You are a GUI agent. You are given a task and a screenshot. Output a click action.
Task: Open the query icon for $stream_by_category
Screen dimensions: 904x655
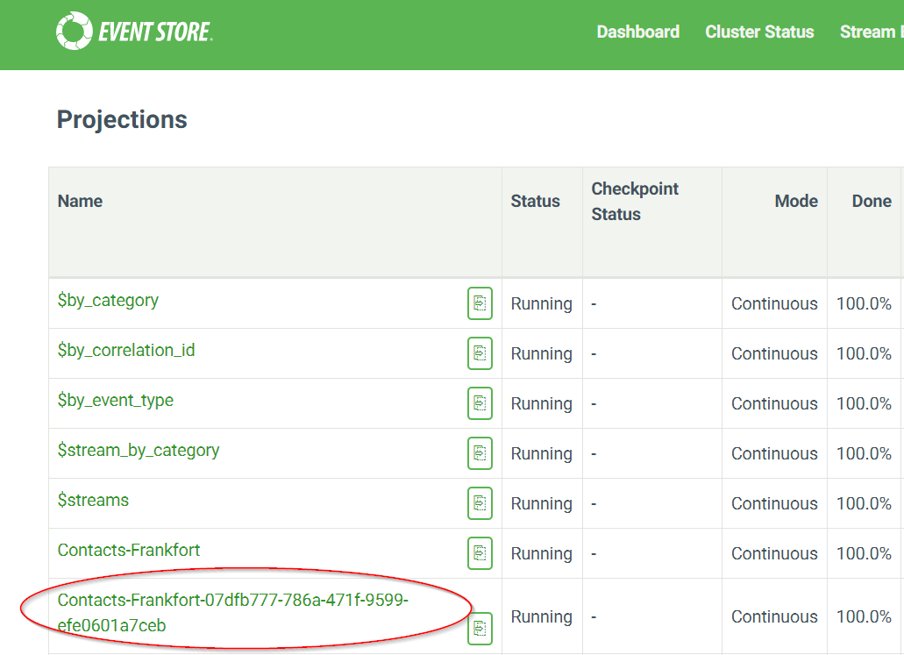(x=480, y=453)
